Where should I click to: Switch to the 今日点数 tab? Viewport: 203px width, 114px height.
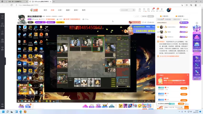[x=160, y=20]
